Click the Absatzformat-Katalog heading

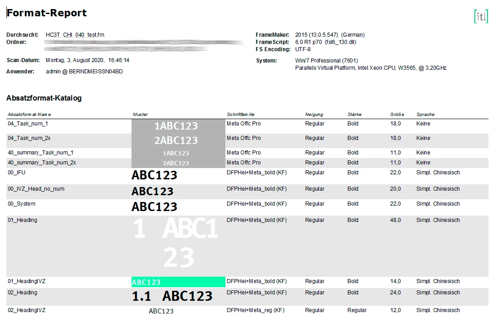pyautogui.click(x=44, y=98)
